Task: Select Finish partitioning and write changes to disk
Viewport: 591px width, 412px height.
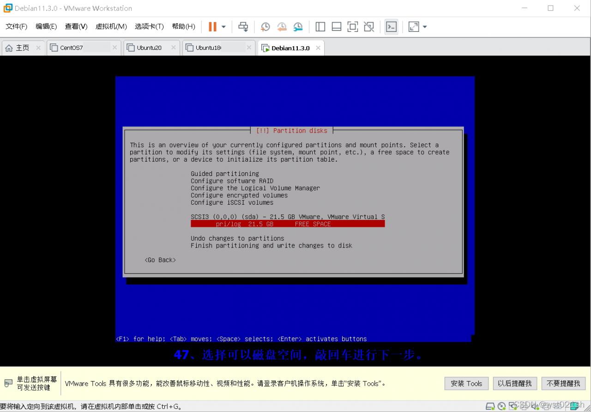Action: (271, 246)
